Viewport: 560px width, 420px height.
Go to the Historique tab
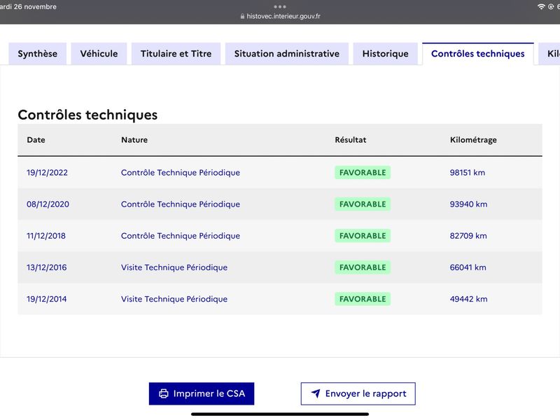tap(386, 54)
